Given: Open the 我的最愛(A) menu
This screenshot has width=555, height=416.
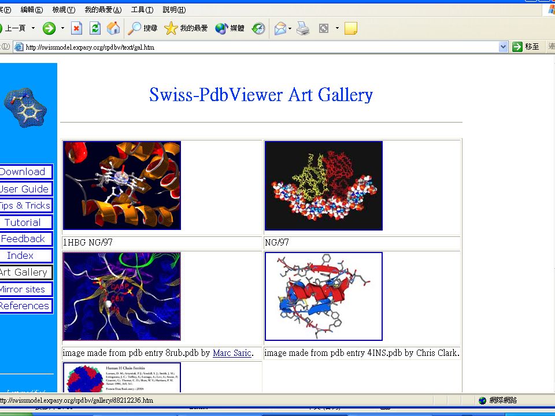Looking at the screenshot, I should coord(103,10).
